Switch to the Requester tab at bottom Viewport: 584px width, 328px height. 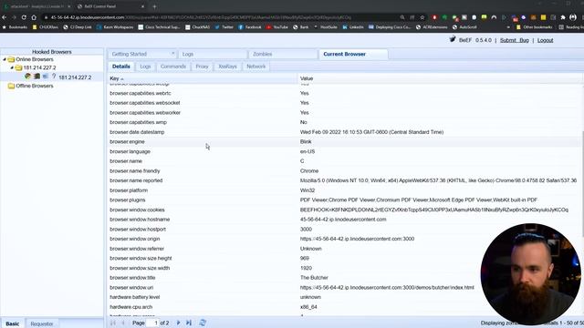[42, 324]
